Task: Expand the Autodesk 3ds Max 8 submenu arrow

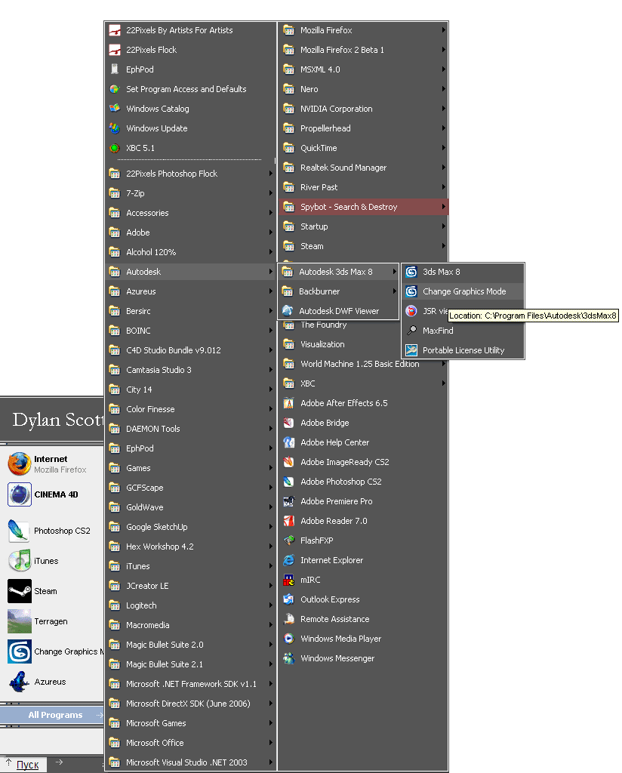Action: (394, 272)
